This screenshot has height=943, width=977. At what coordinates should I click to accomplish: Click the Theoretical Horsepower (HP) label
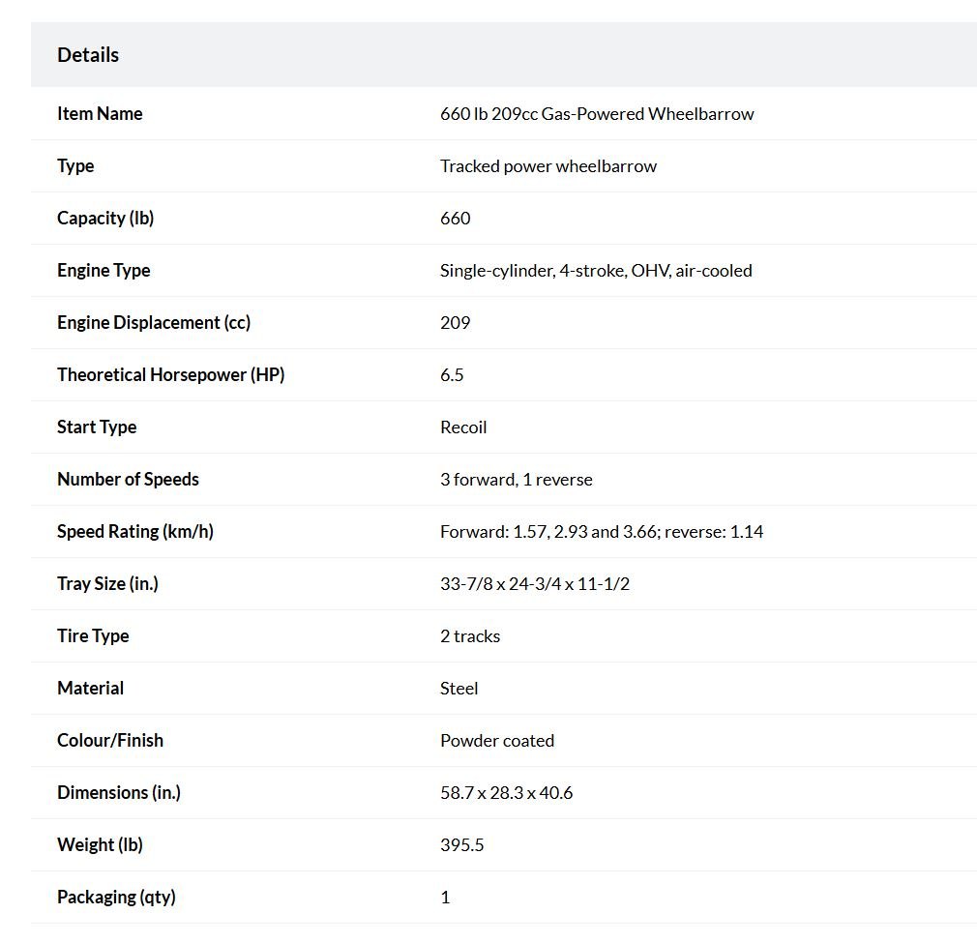(x=170, y=375)
